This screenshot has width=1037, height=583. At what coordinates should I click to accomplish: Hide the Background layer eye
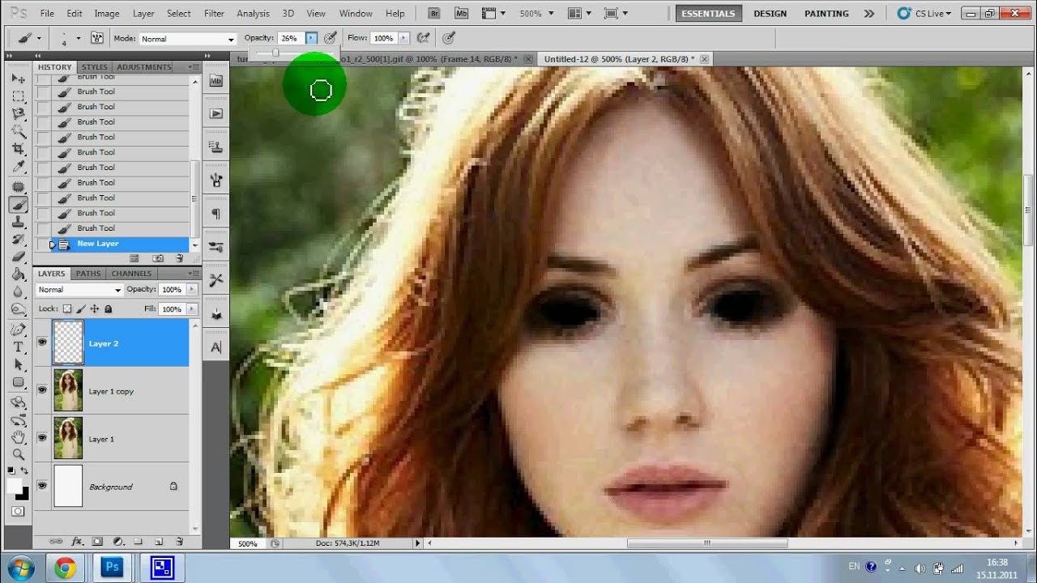click(42, 486)
